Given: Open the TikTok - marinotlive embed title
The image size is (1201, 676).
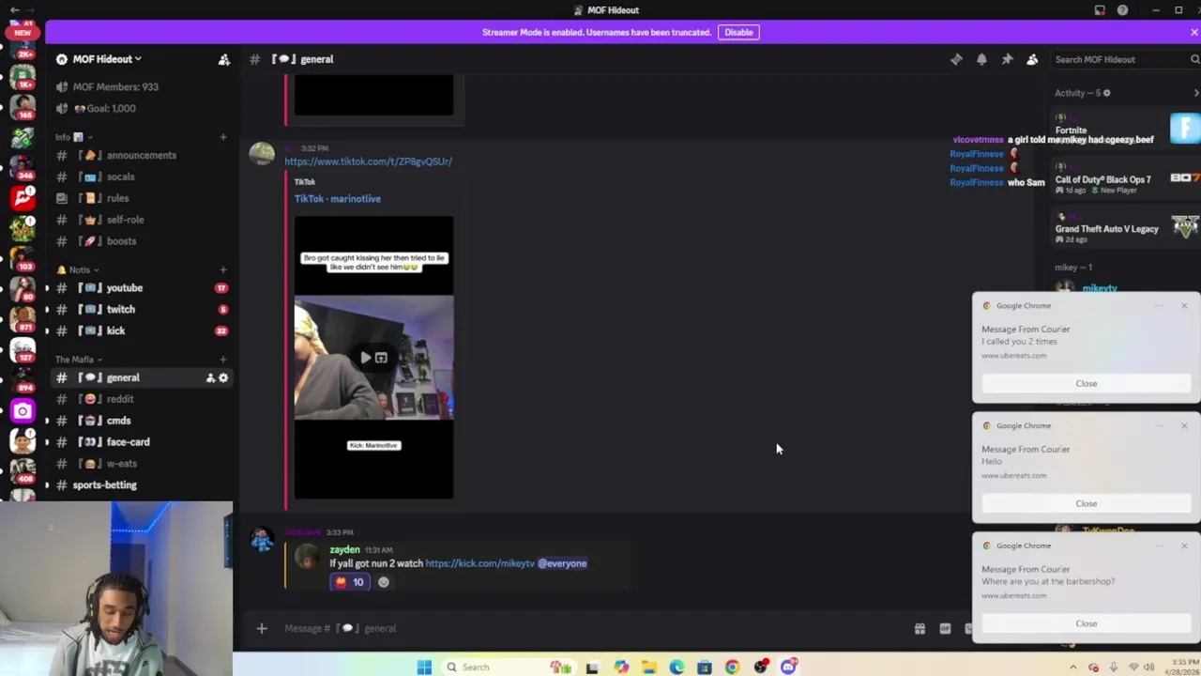Looking at the screenshot, I should click(338, 199).
